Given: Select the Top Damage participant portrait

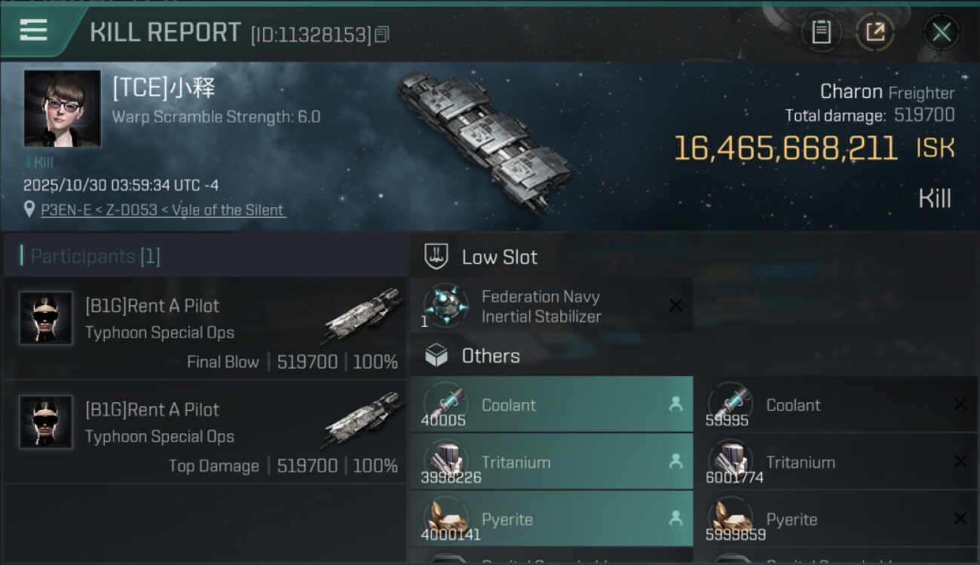Looking at the screenshot, I should (x=46, y=422).
